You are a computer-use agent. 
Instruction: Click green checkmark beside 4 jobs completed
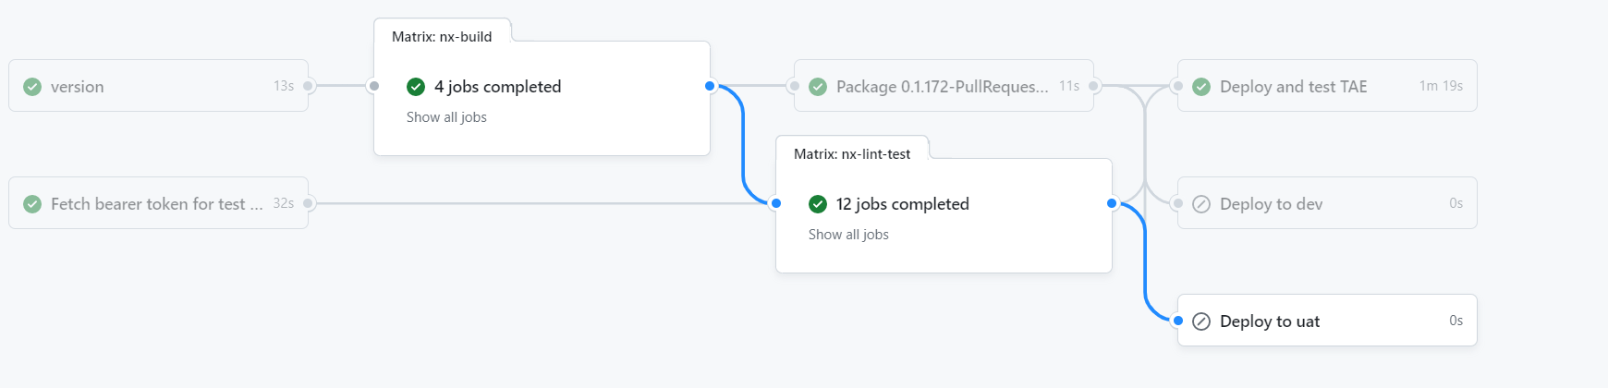(x=416, y=86)
